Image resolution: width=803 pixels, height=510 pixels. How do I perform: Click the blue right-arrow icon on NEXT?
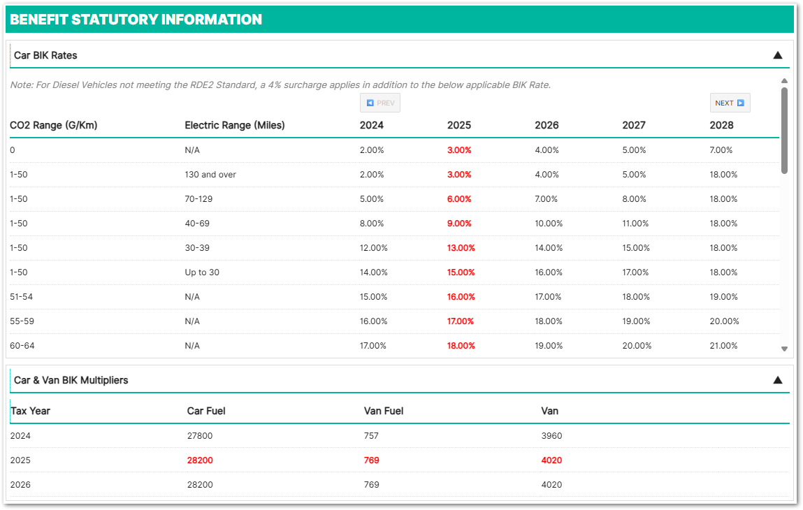740,103
